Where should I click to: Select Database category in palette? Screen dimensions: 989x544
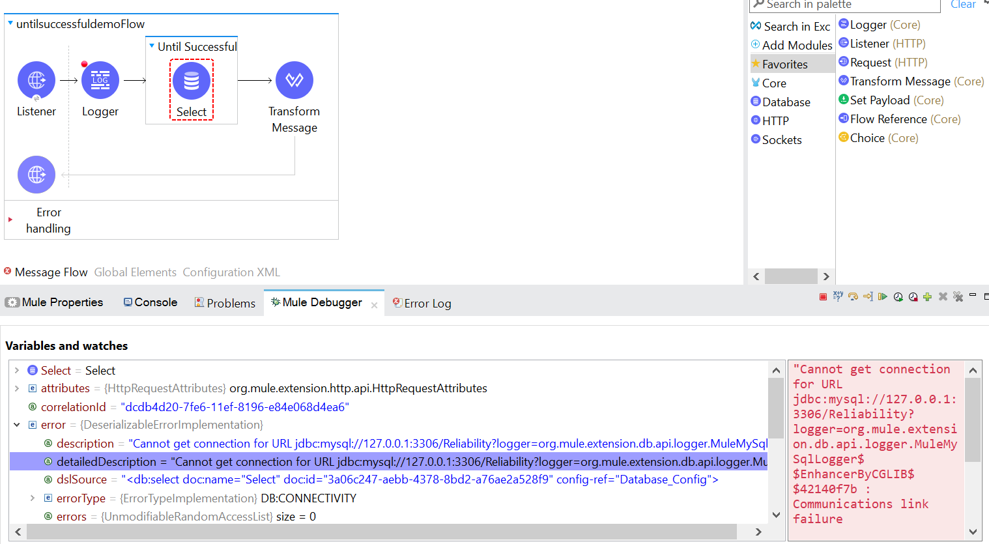tap(786, 102)
